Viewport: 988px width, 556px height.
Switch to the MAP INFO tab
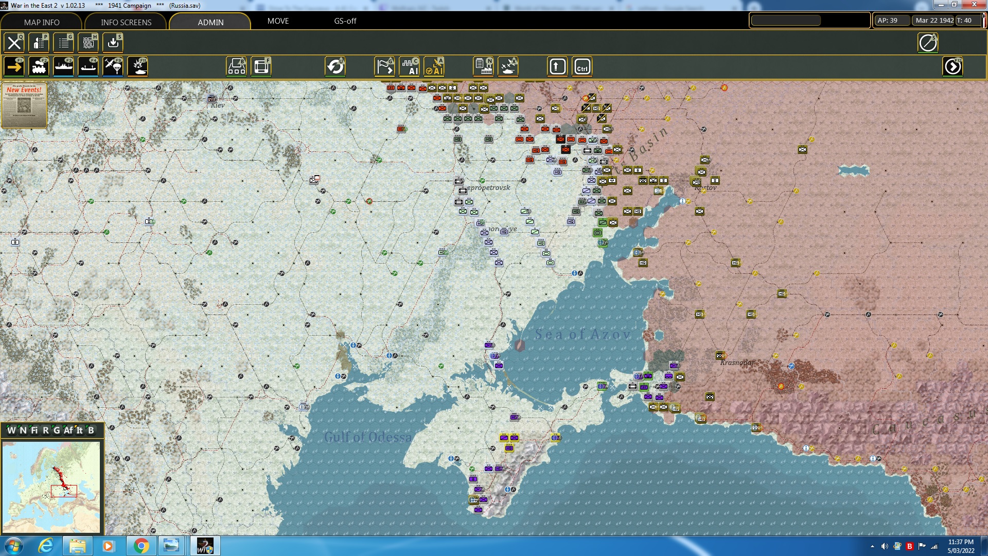pos(42,22)
